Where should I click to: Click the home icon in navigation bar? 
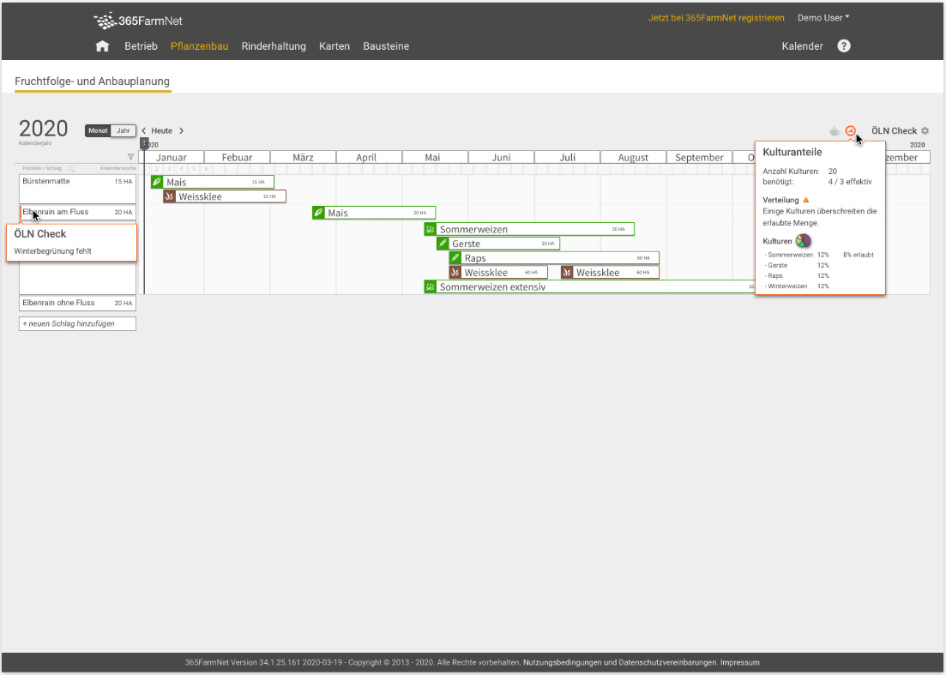[102, 46]
